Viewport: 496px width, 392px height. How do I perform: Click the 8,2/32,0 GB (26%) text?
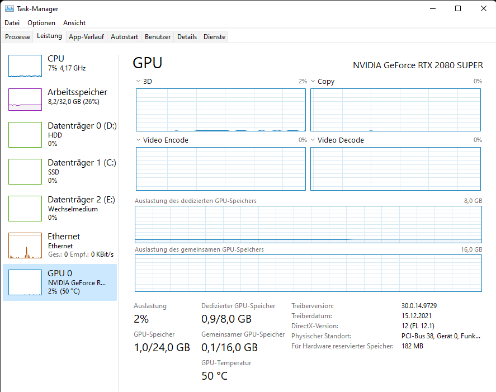(74, 102)
